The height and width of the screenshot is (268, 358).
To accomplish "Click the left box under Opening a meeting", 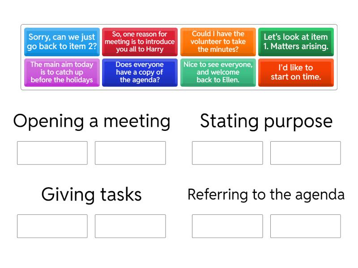I will [52, 153].
